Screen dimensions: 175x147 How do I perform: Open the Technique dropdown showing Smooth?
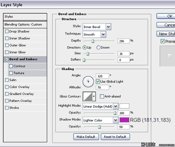tap(94, 34)
